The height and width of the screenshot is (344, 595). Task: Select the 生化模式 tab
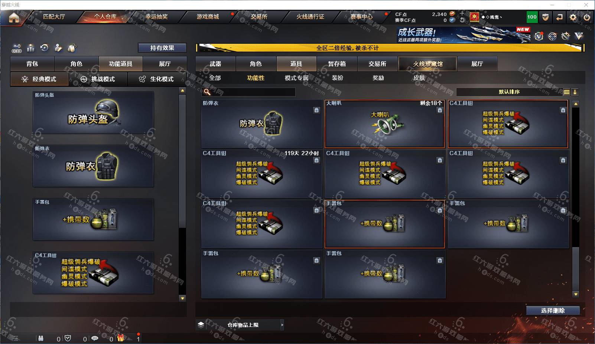(x=157, y=79)
